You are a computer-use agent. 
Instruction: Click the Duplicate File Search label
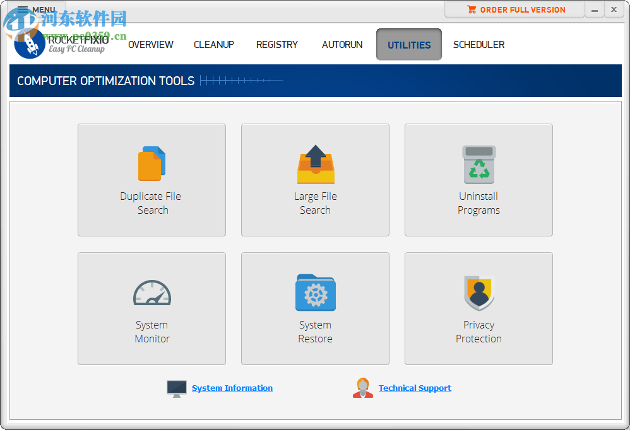pyautogui.click(x=151, y=203)
